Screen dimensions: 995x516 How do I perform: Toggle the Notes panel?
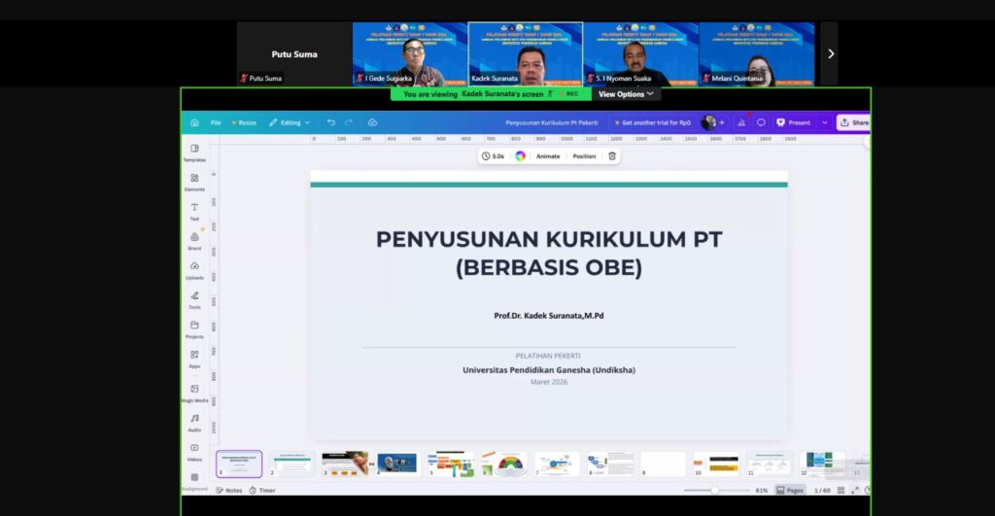tap(229, 490)
